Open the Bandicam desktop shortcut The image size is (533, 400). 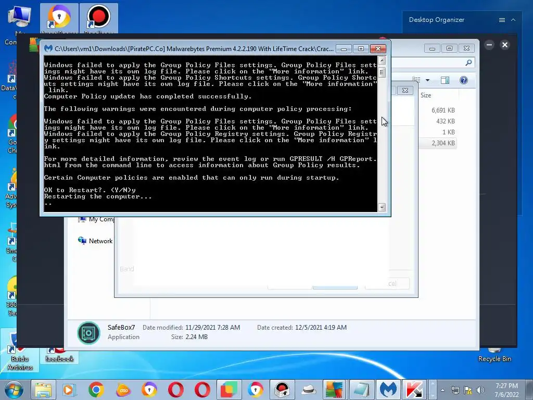tap(98, 19)
